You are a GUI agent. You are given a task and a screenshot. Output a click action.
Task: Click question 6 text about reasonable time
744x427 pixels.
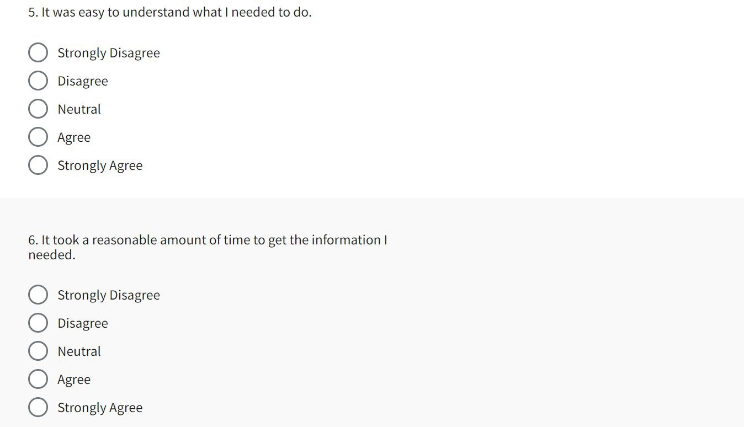tap(208, 241)
